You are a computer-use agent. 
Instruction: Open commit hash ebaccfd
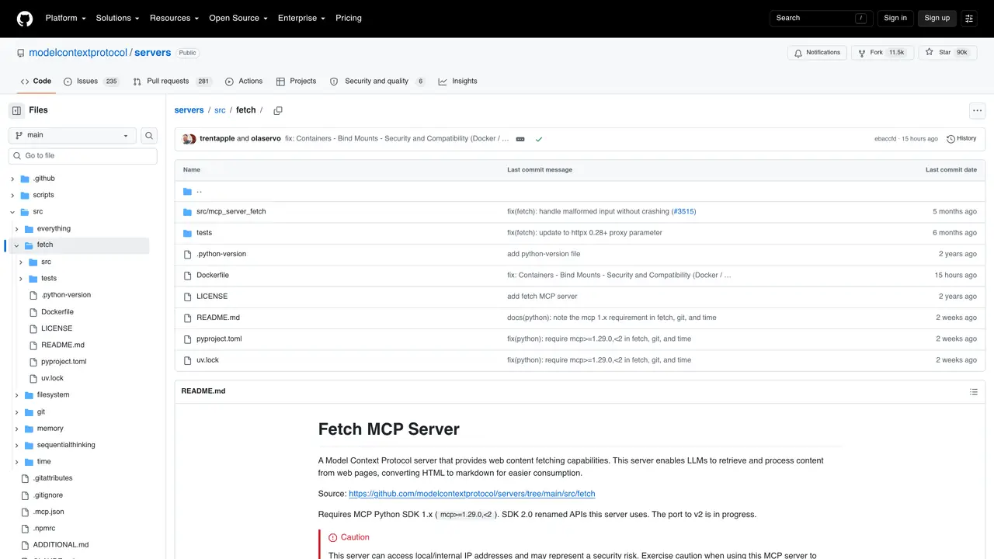pyautogui.click(x=885, y=139)
